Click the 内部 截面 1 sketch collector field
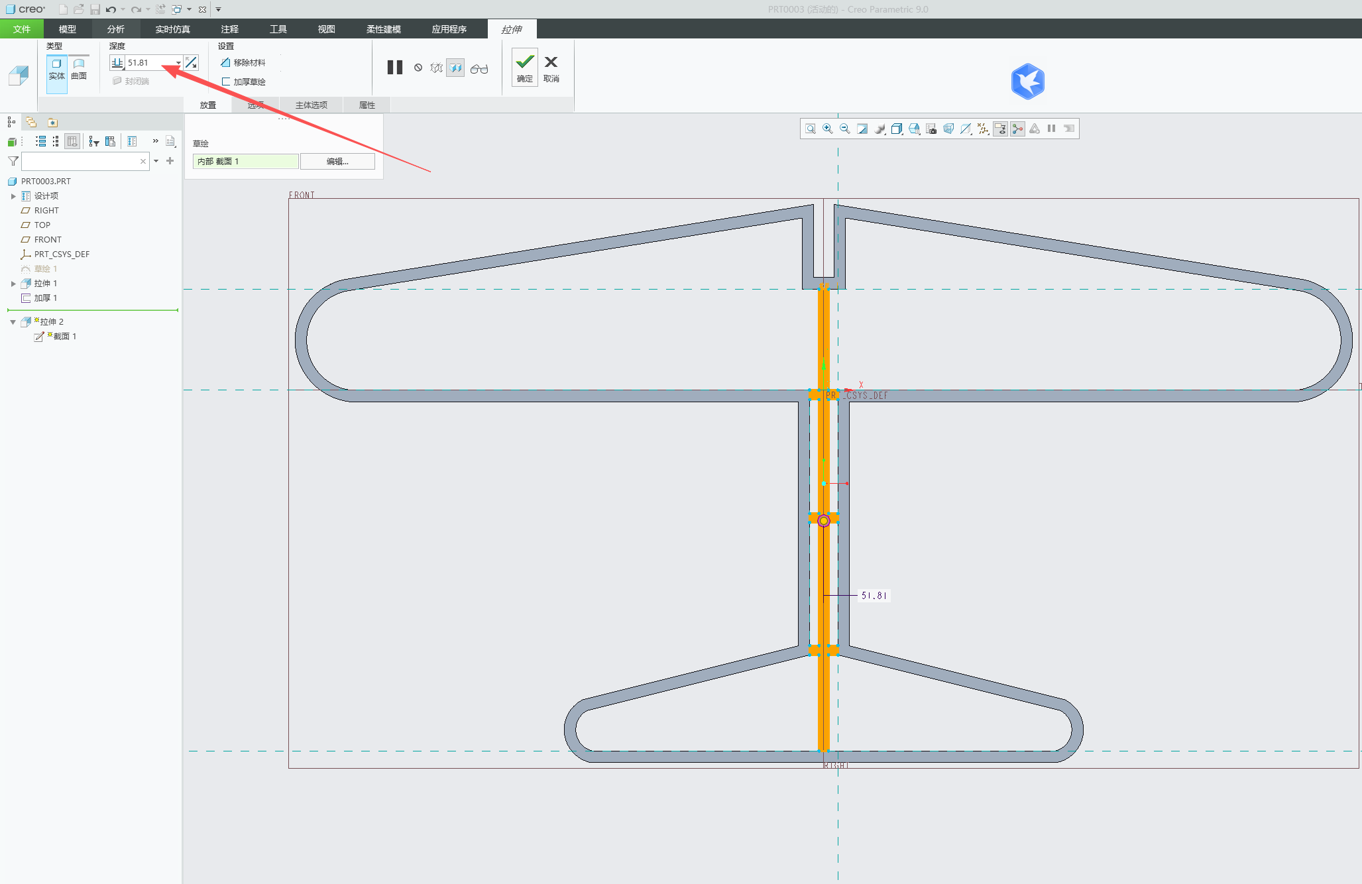Image resolution: width=1362 pixels, height=884 pixels. coord(246,161)
